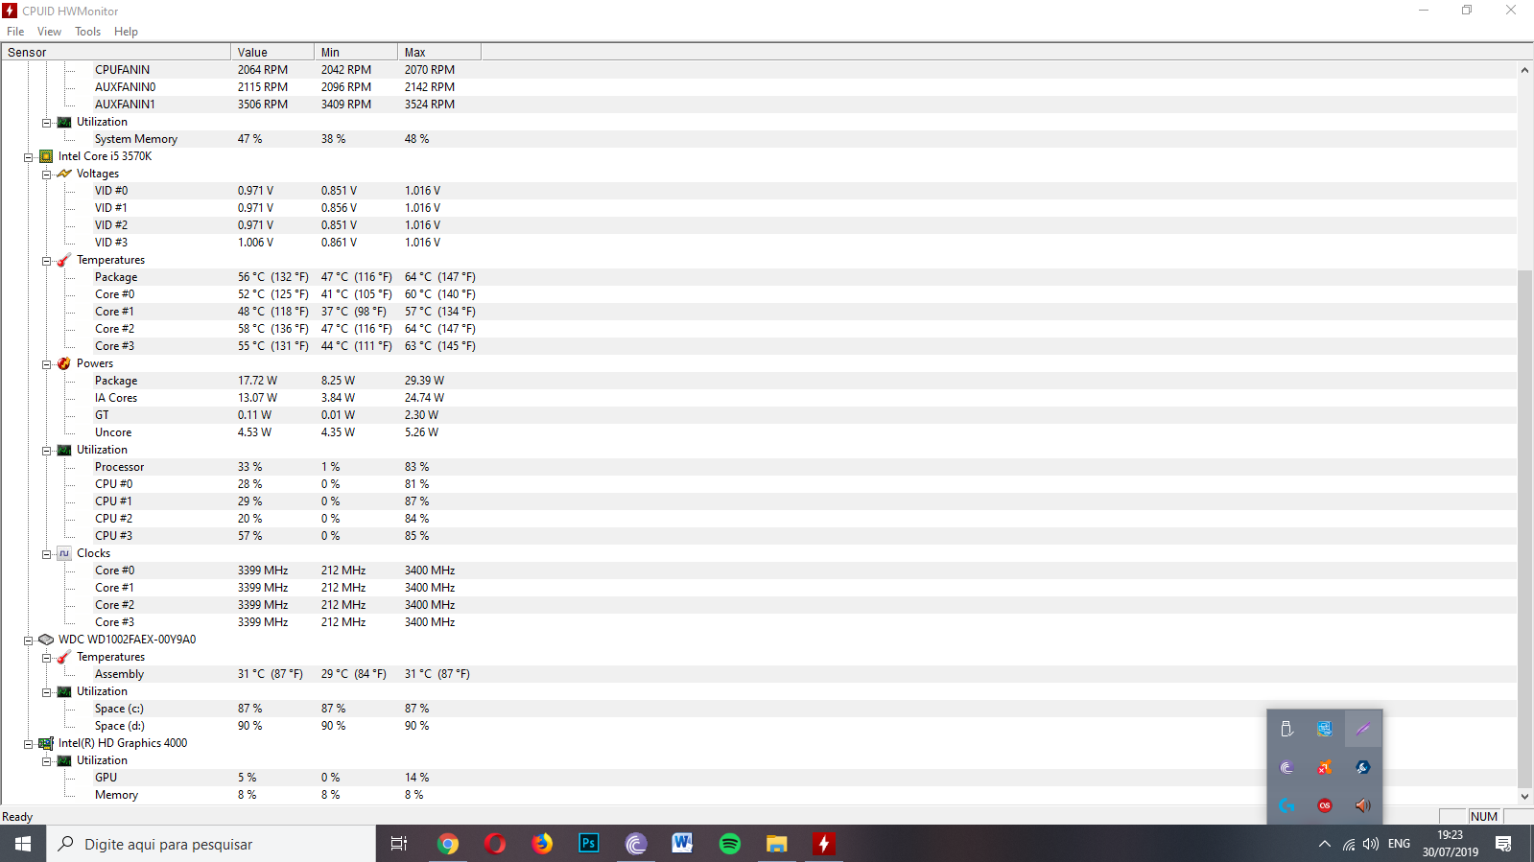The height and width of the screenshot is (862, 1534).
Task: Click the Min column header
Action: coord(356,52)
